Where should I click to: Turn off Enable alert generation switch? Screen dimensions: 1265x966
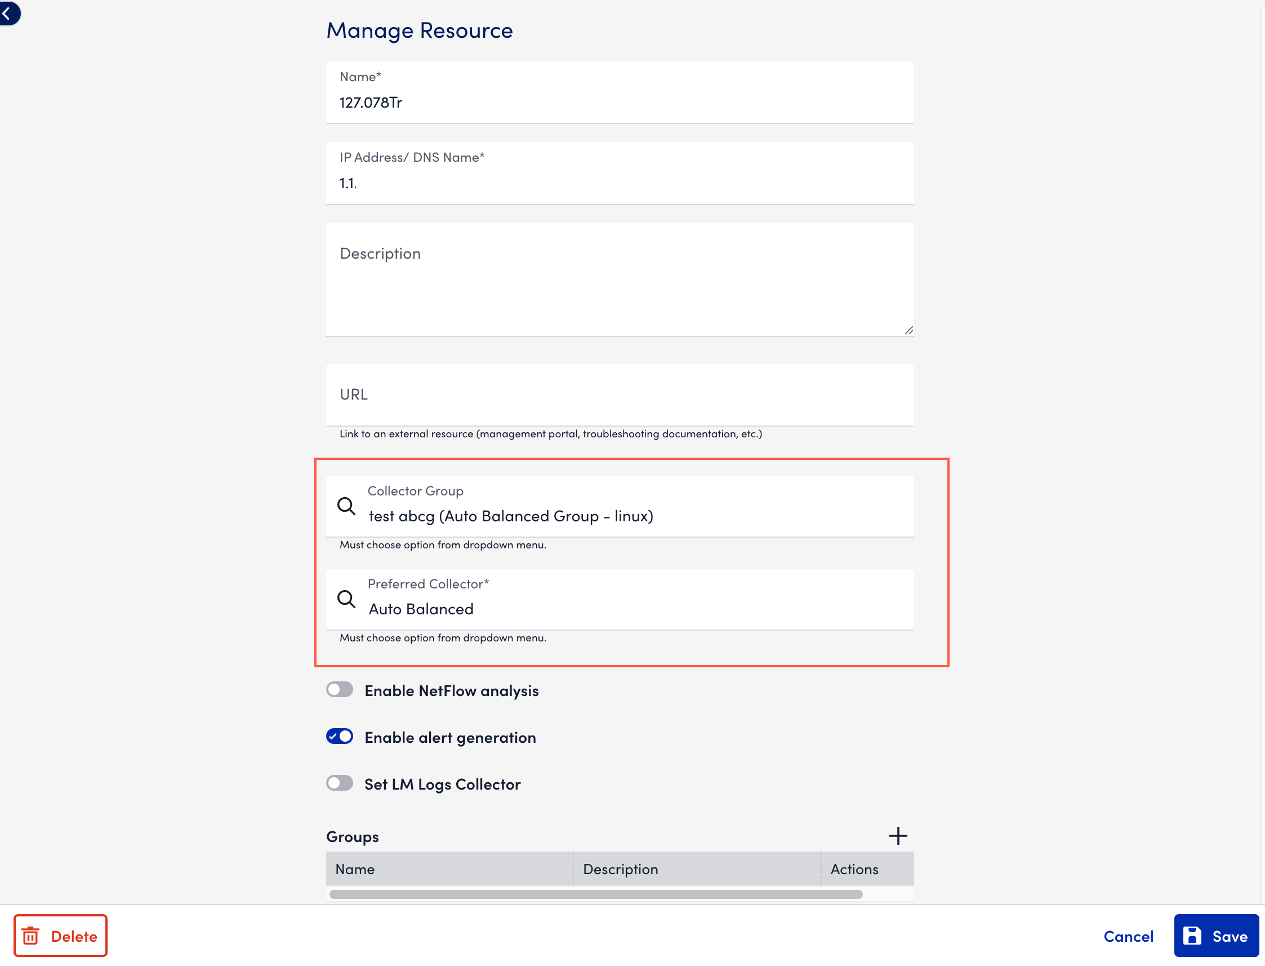pos(340,737)
